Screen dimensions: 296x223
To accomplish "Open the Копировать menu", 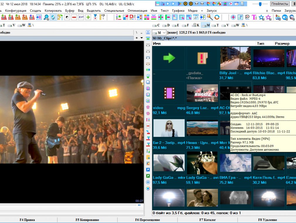I will pyautogui.click(x=53, y=11).
